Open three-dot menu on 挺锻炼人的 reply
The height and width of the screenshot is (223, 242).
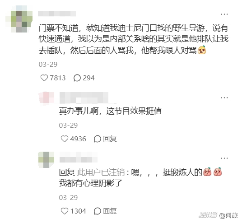click(x=224, y=158)
